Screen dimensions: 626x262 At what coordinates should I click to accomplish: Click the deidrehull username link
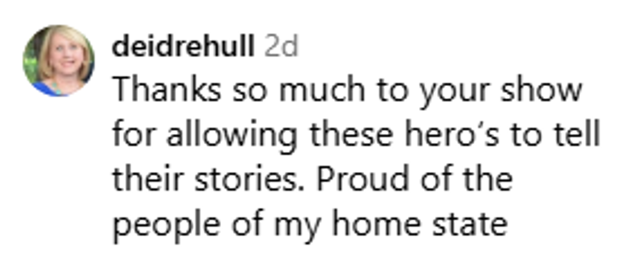(x=183, y=47)
